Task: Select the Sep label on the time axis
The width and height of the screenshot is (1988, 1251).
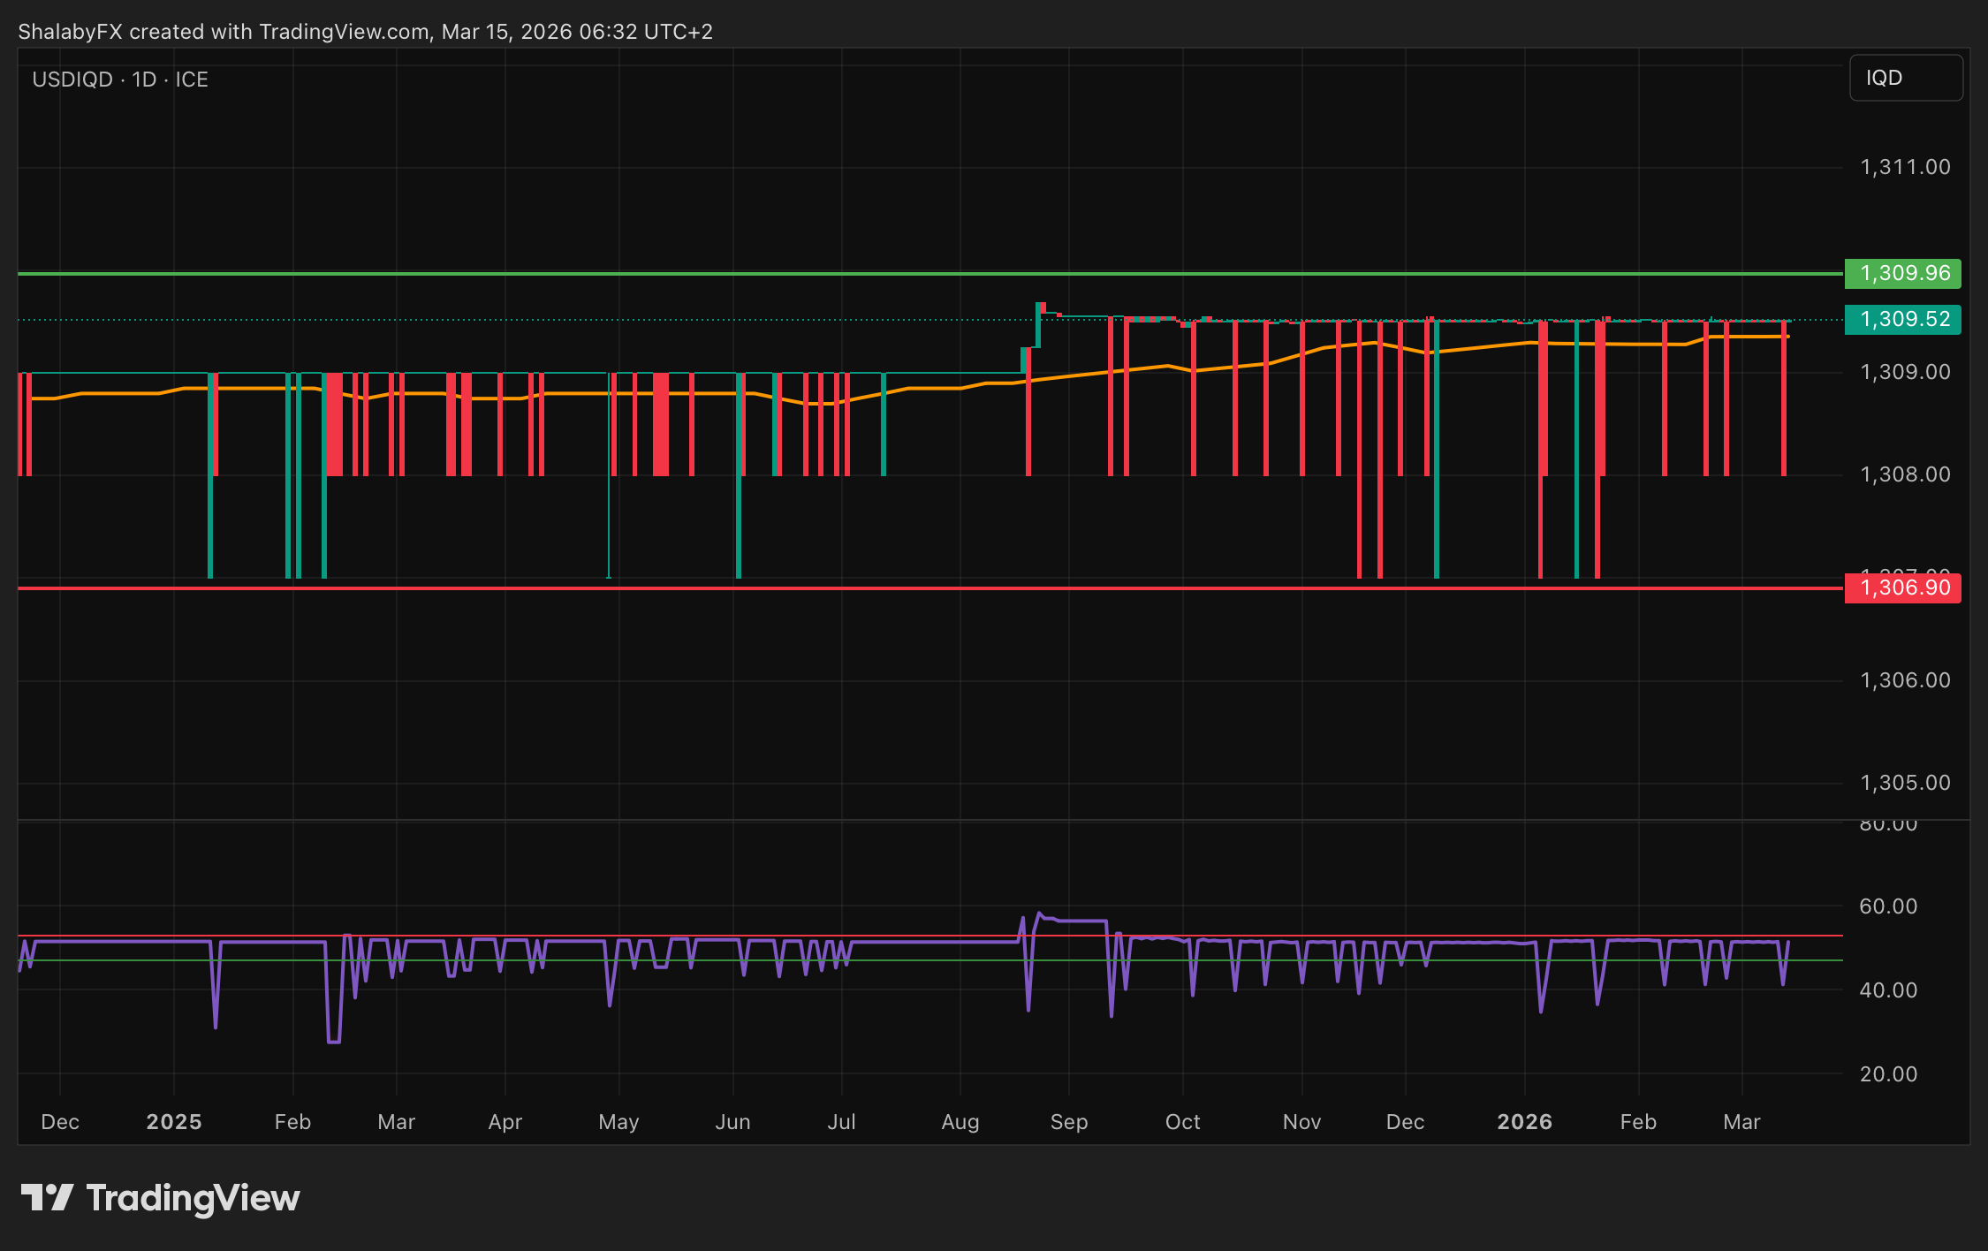Action: pyautogui.click(x=1068, y=1122)
